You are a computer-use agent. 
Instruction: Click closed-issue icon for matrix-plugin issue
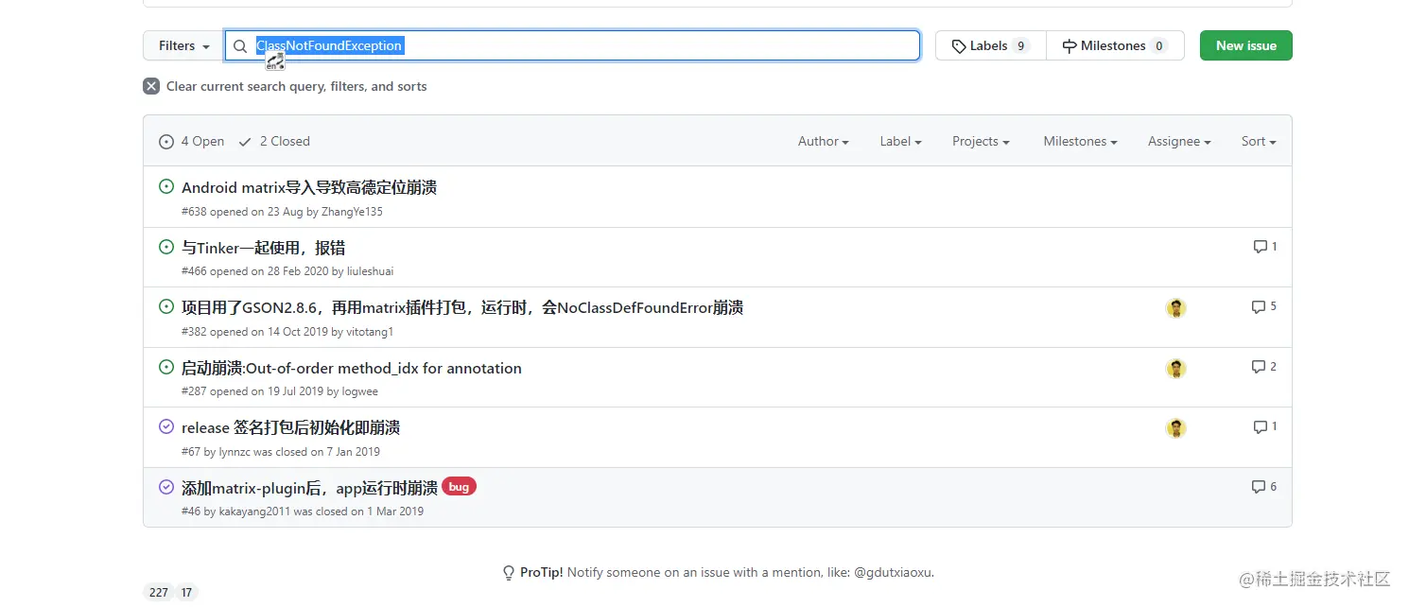(166, 487)
